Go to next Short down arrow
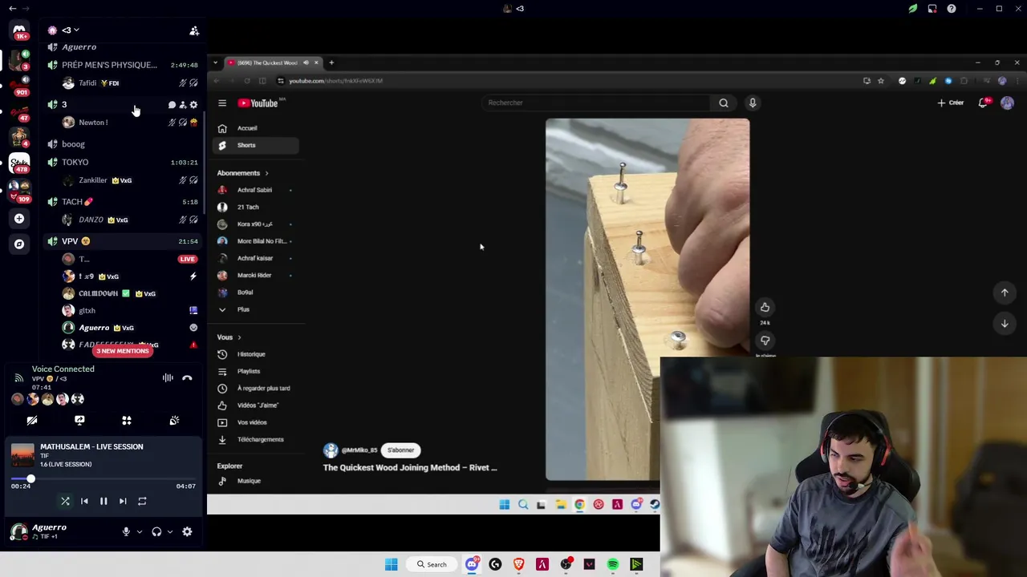Viewport: 1027px width, 577px height. click(x=1005, y=323)
